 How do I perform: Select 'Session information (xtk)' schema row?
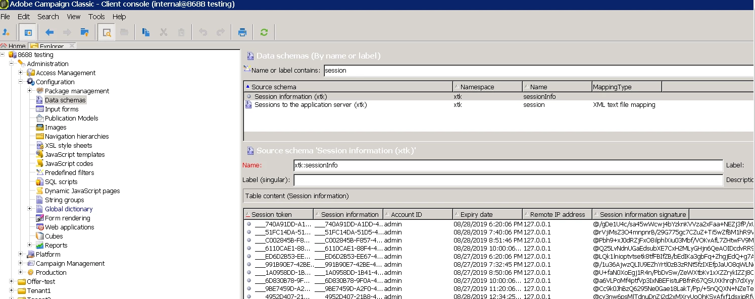coord(499,96)
